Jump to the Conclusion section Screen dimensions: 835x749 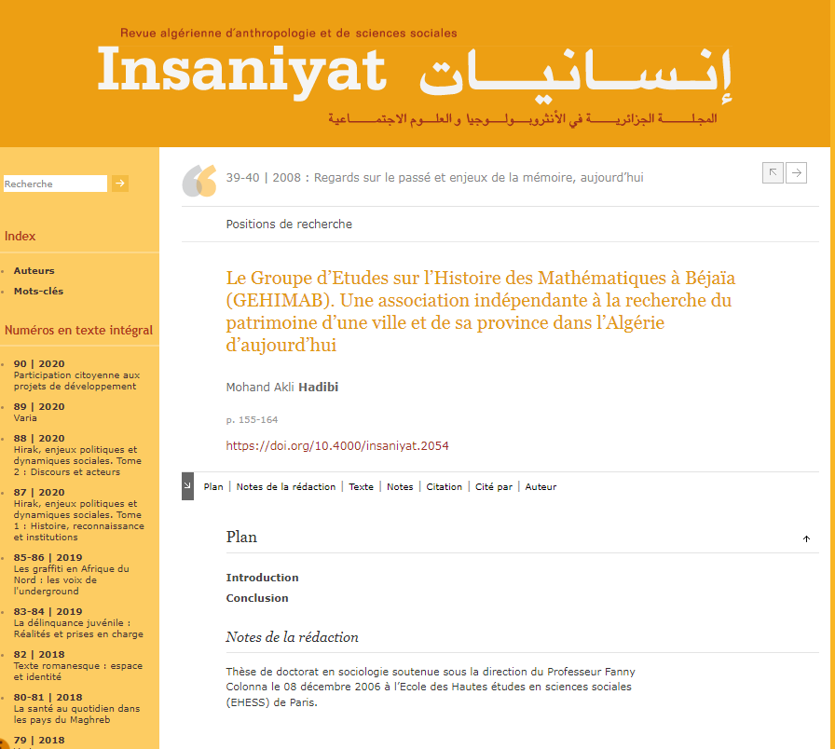point(257,598)
